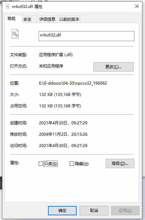The image size is (145, 220).
Task: Open the 高级(D)... attributes dialog
Action: pyautogui.click(x=120, y=163)
